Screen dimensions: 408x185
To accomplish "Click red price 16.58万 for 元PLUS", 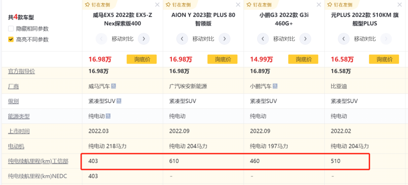I will tap(342, 60).
